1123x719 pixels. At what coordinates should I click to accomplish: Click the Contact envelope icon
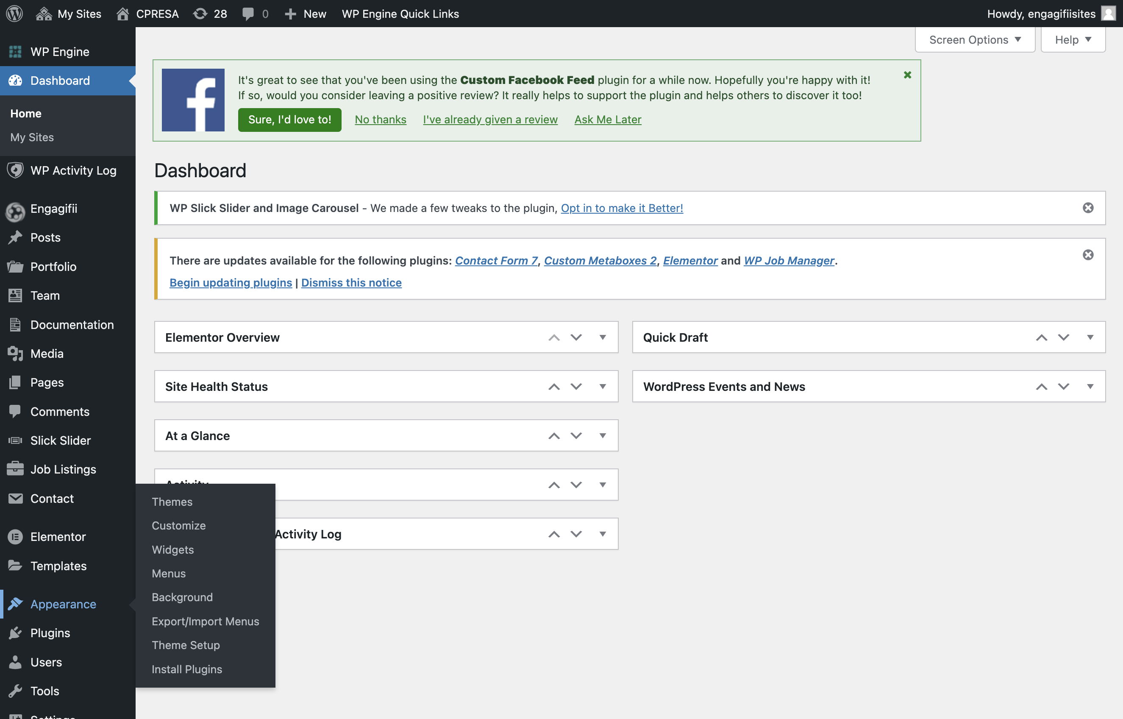(15, 499)
